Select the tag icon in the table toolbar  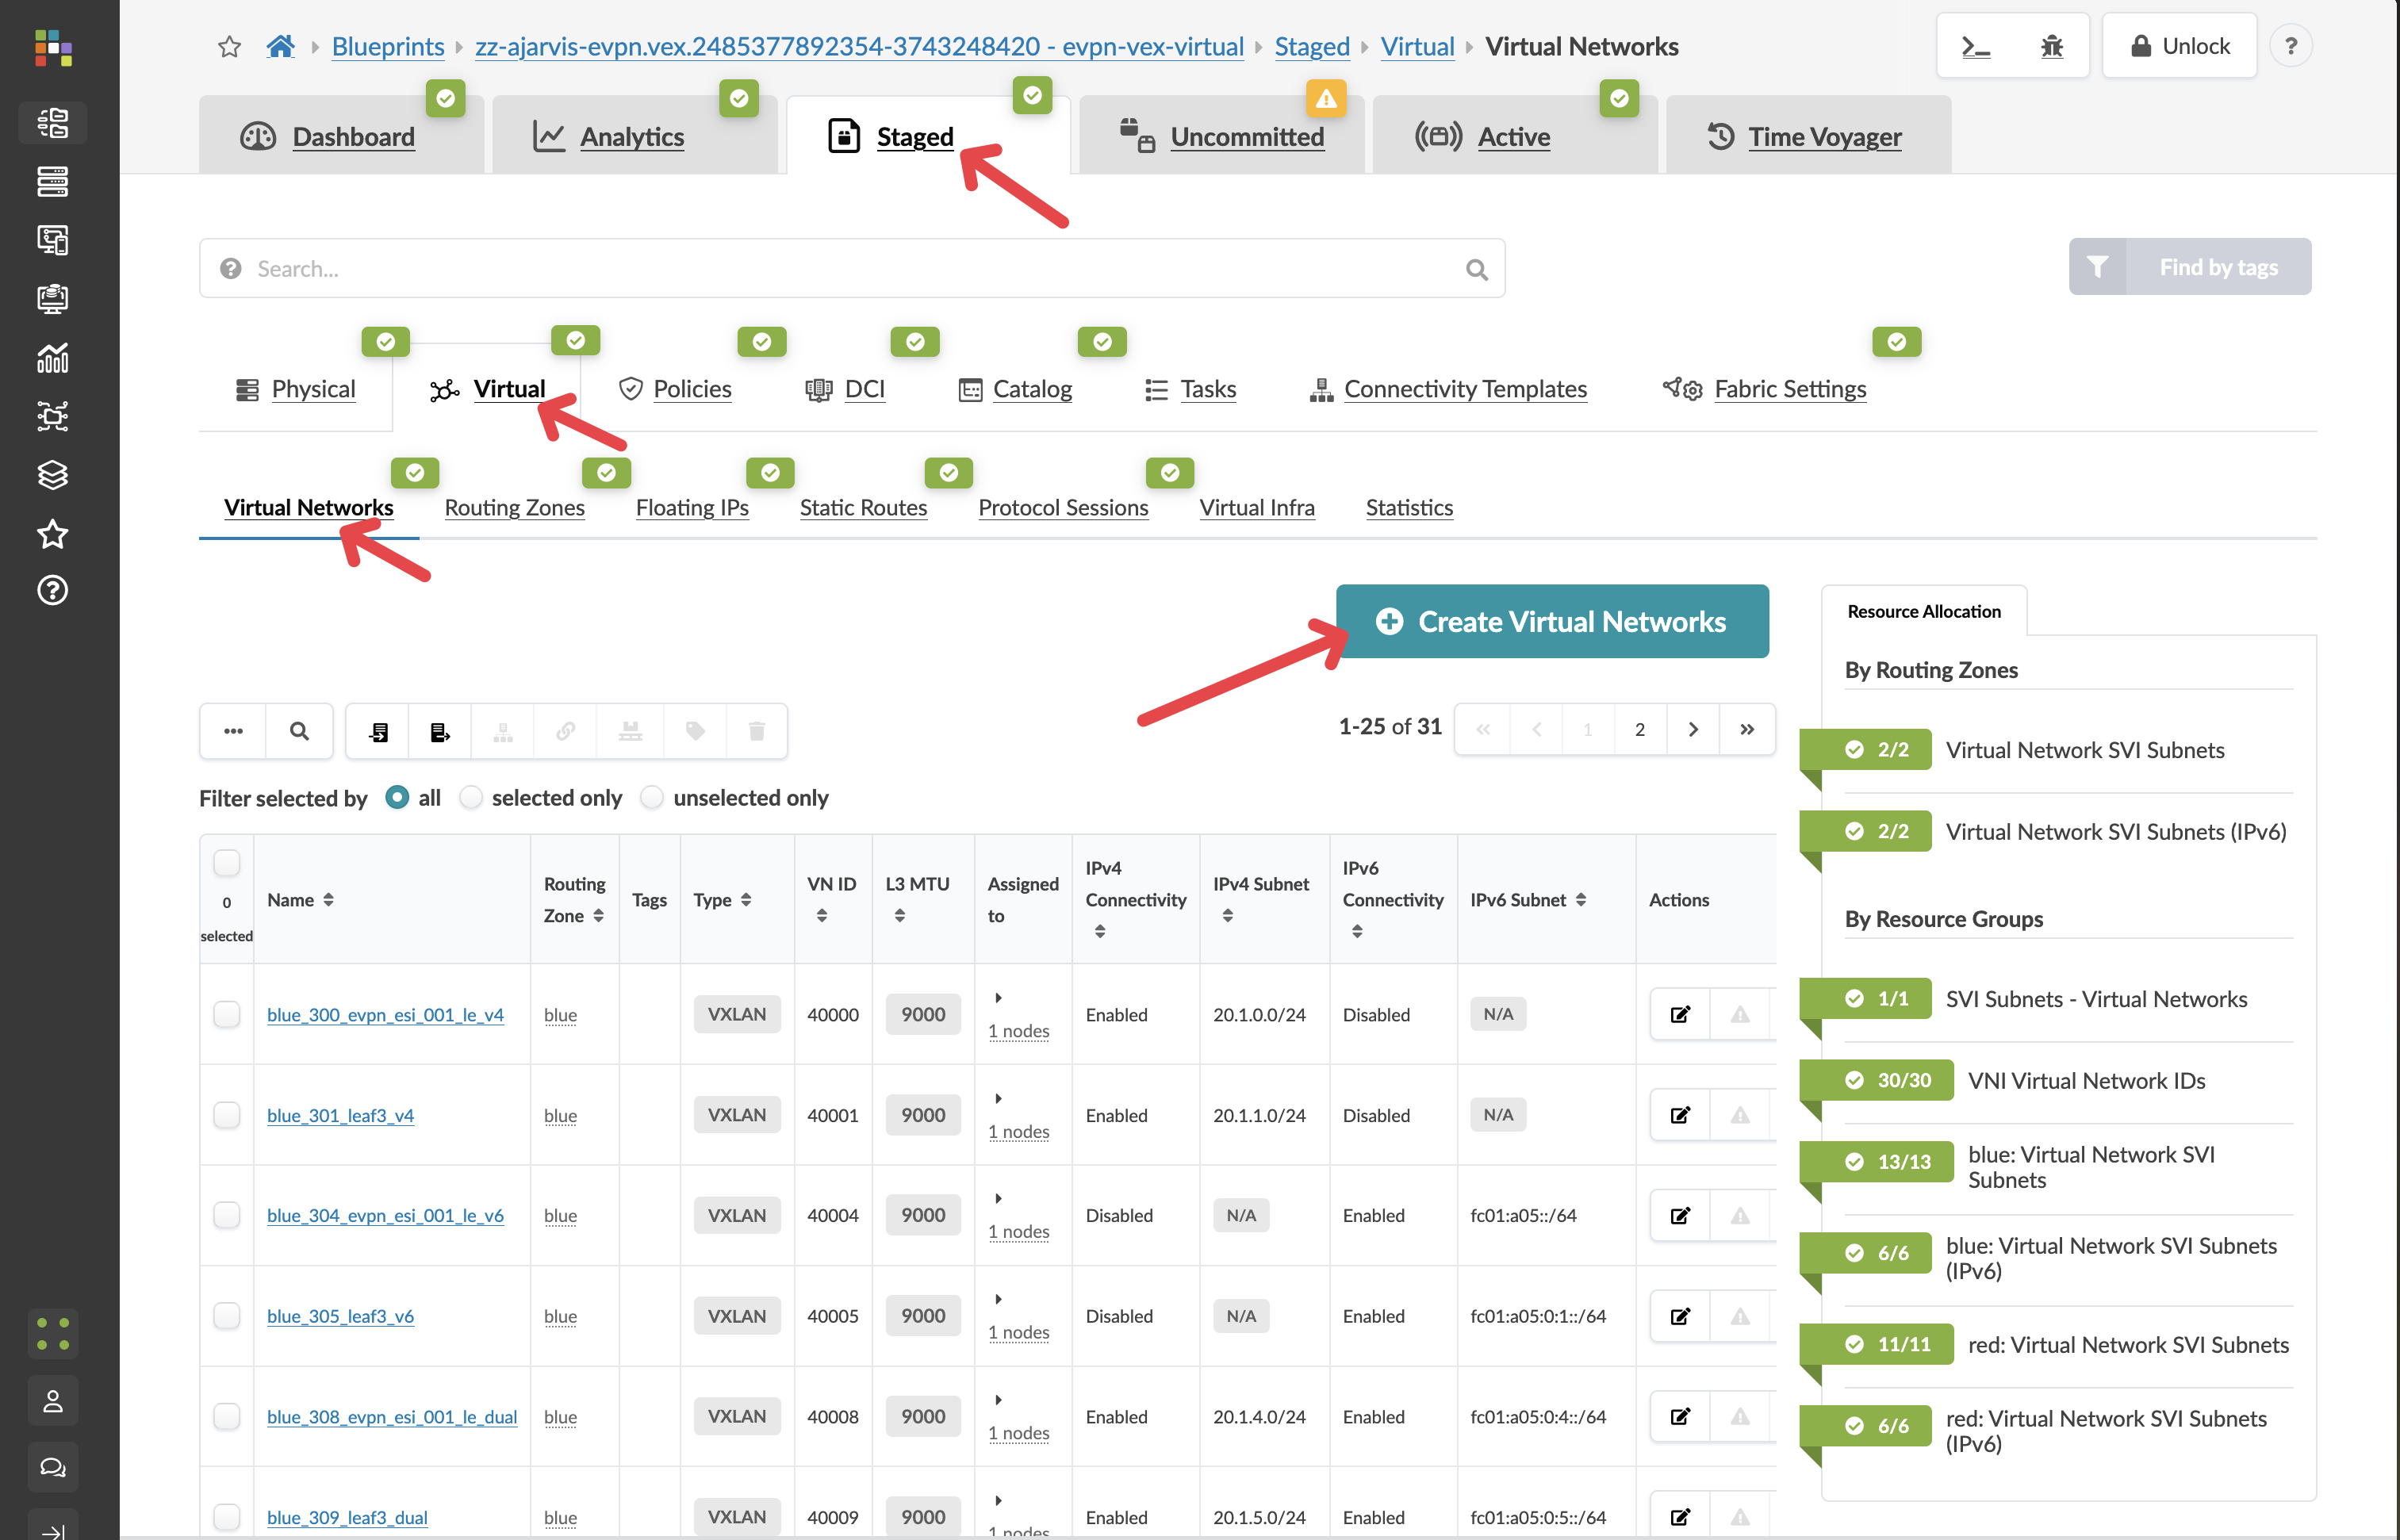(x=694, y=731)
